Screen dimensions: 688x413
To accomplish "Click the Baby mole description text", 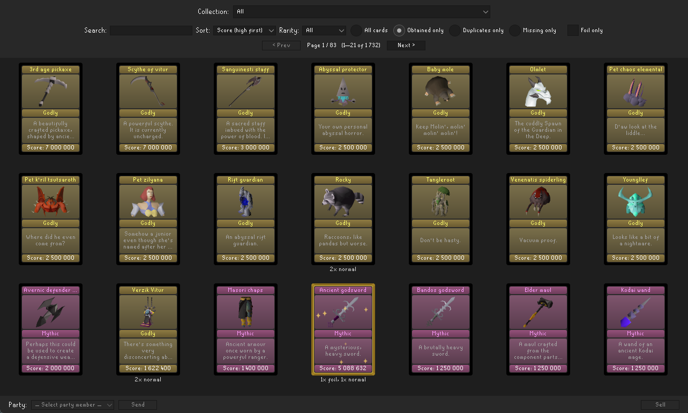I will pyautogui.click(x=440, y=130).
